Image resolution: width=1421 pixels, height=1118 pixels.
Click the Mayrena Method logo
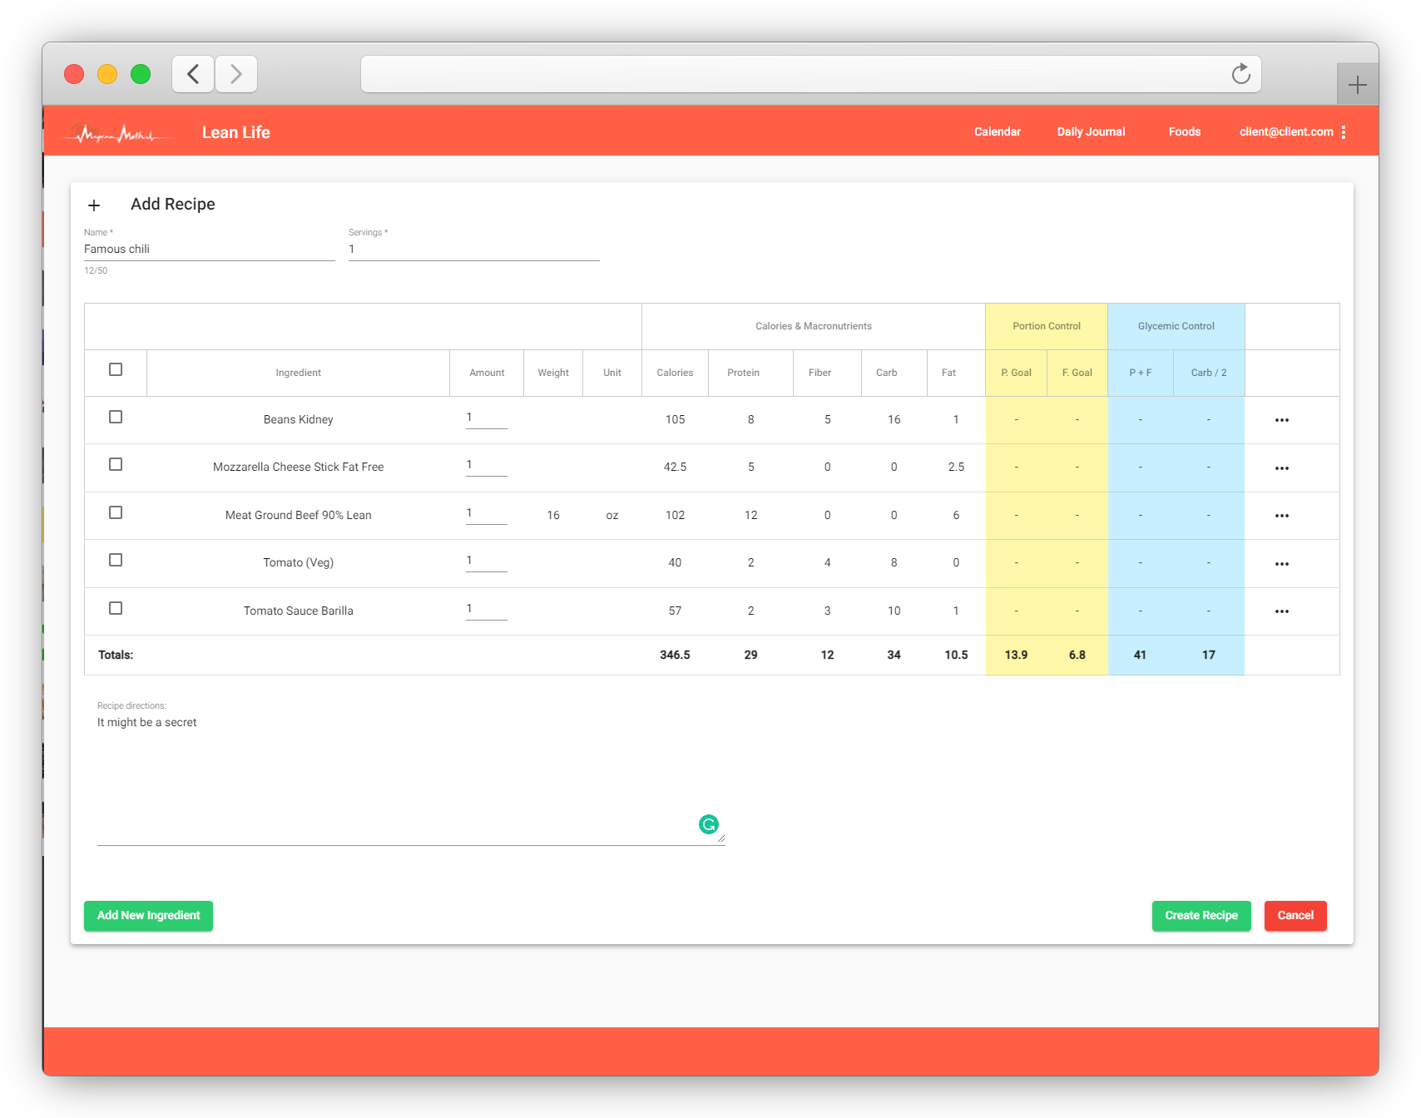point(116,132)
